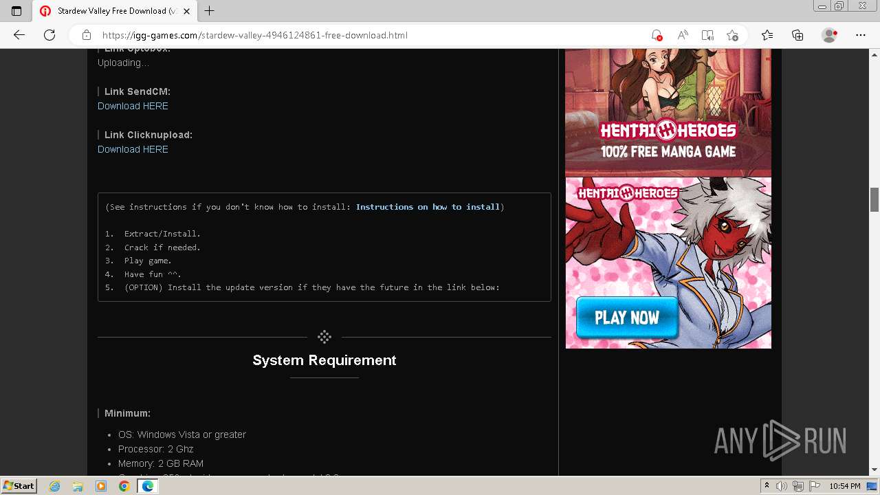Screen dimensions: 880x495
Task: Open the Favorites list icon
Action: (x=767, y=35)
